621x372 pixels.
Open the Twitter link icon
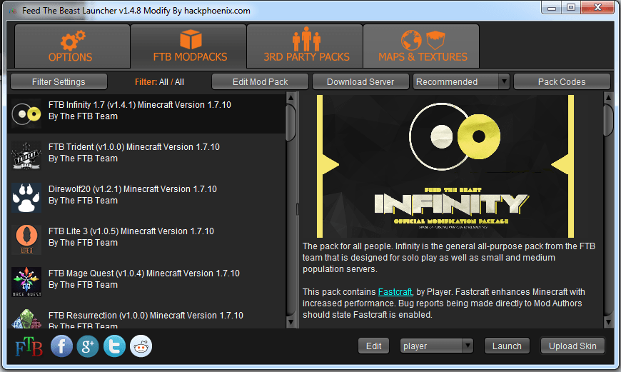(x=114, y=346)
